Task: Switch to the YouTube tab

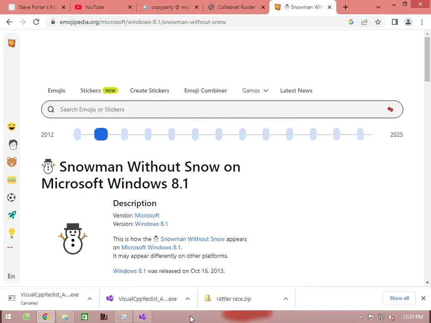Action: point(104,7)
